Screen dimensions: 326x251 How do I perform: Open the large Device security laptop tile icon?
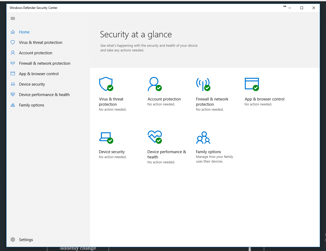[x=106, y=138]
